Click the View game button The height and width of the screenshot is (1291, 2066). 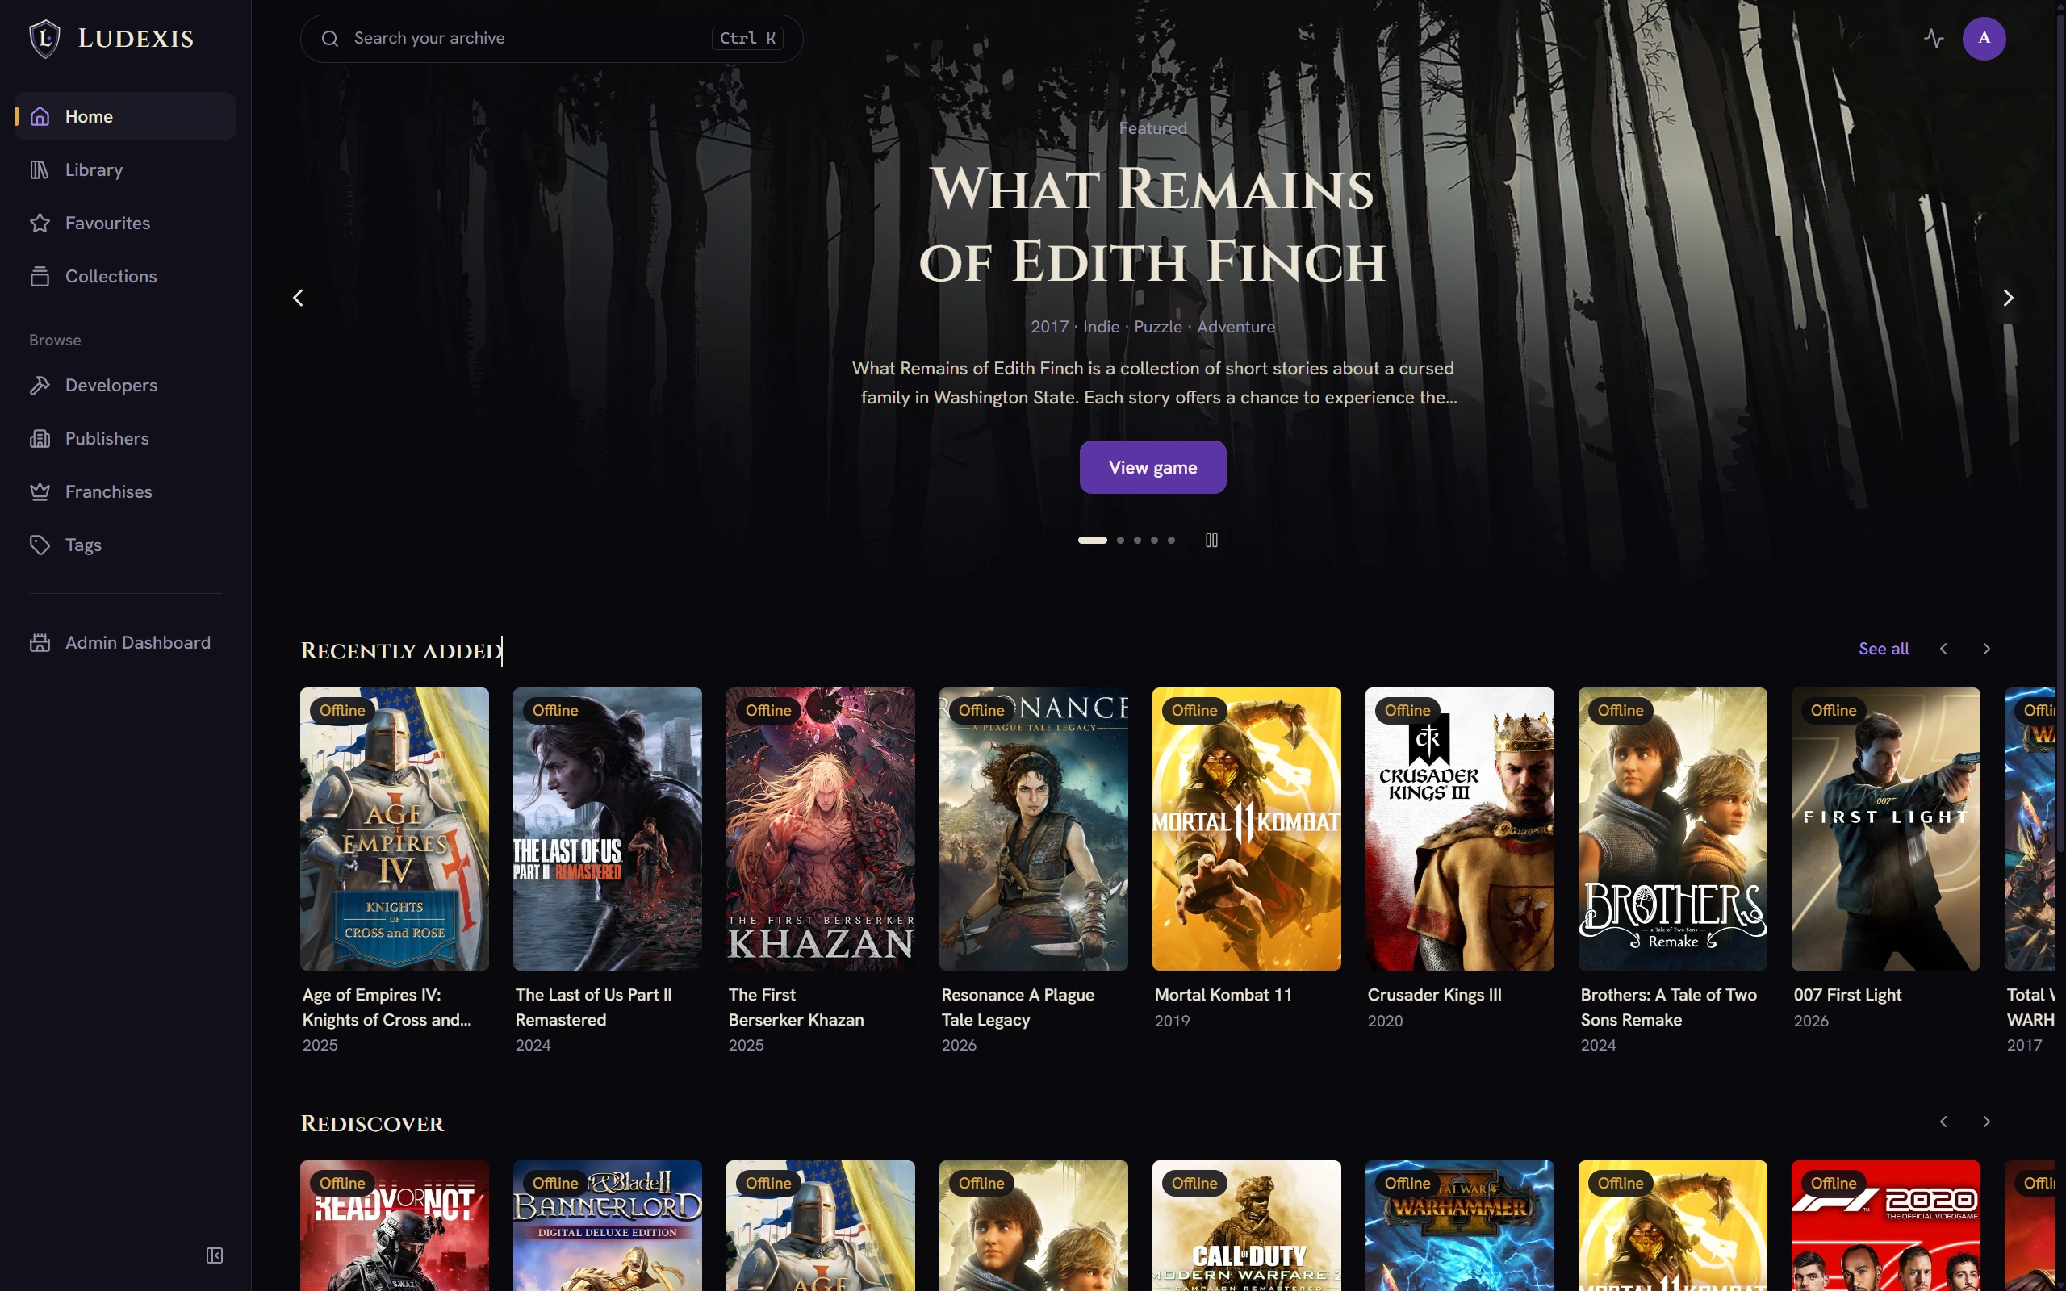tap(1152, 467)
